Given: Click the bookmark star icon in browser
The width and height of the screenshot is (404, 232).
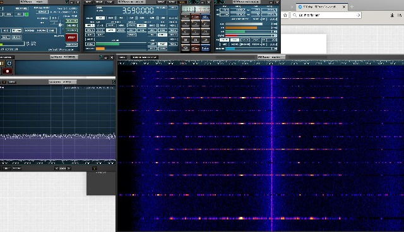Looking at the screenshot, I should 285,15.
